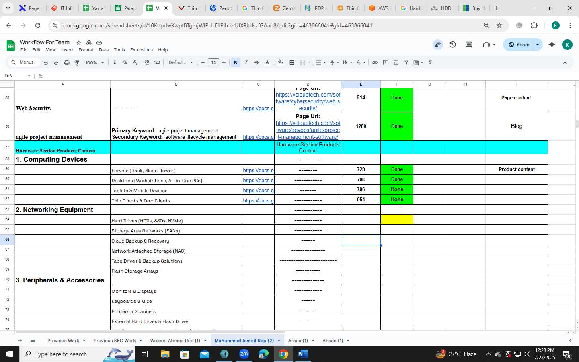
Task: Open the Format menu
Action: [x=86, y=50]
